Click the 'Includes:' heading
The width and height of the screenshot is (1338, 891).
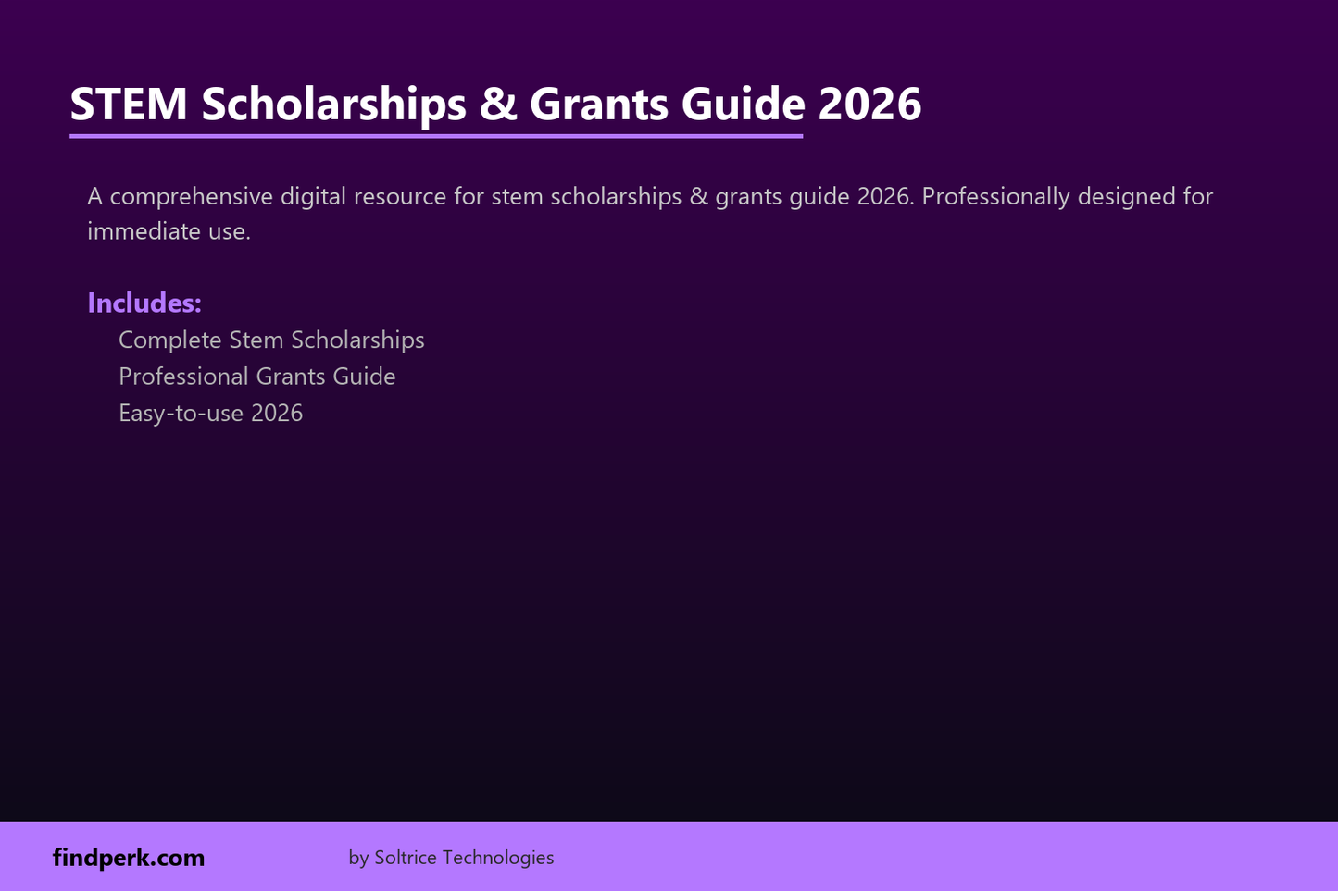pyautogui.click(x=144, y=303)
